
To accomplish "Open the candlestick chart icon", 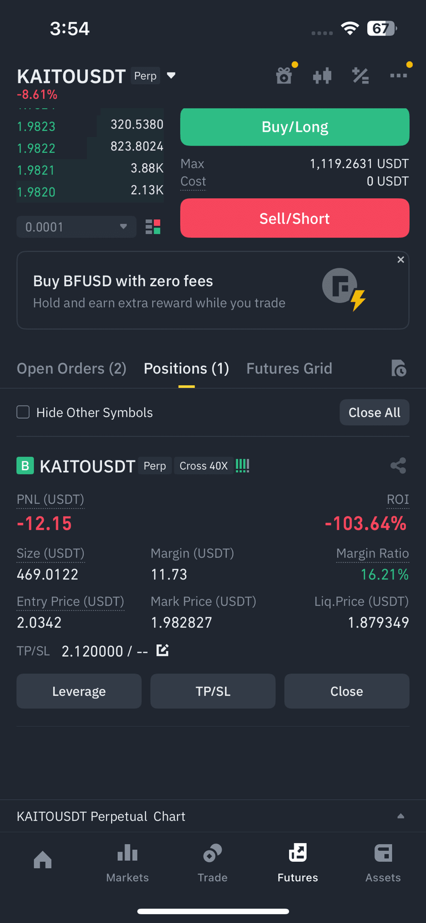I will pyautogui.click(x=322, y=76).
